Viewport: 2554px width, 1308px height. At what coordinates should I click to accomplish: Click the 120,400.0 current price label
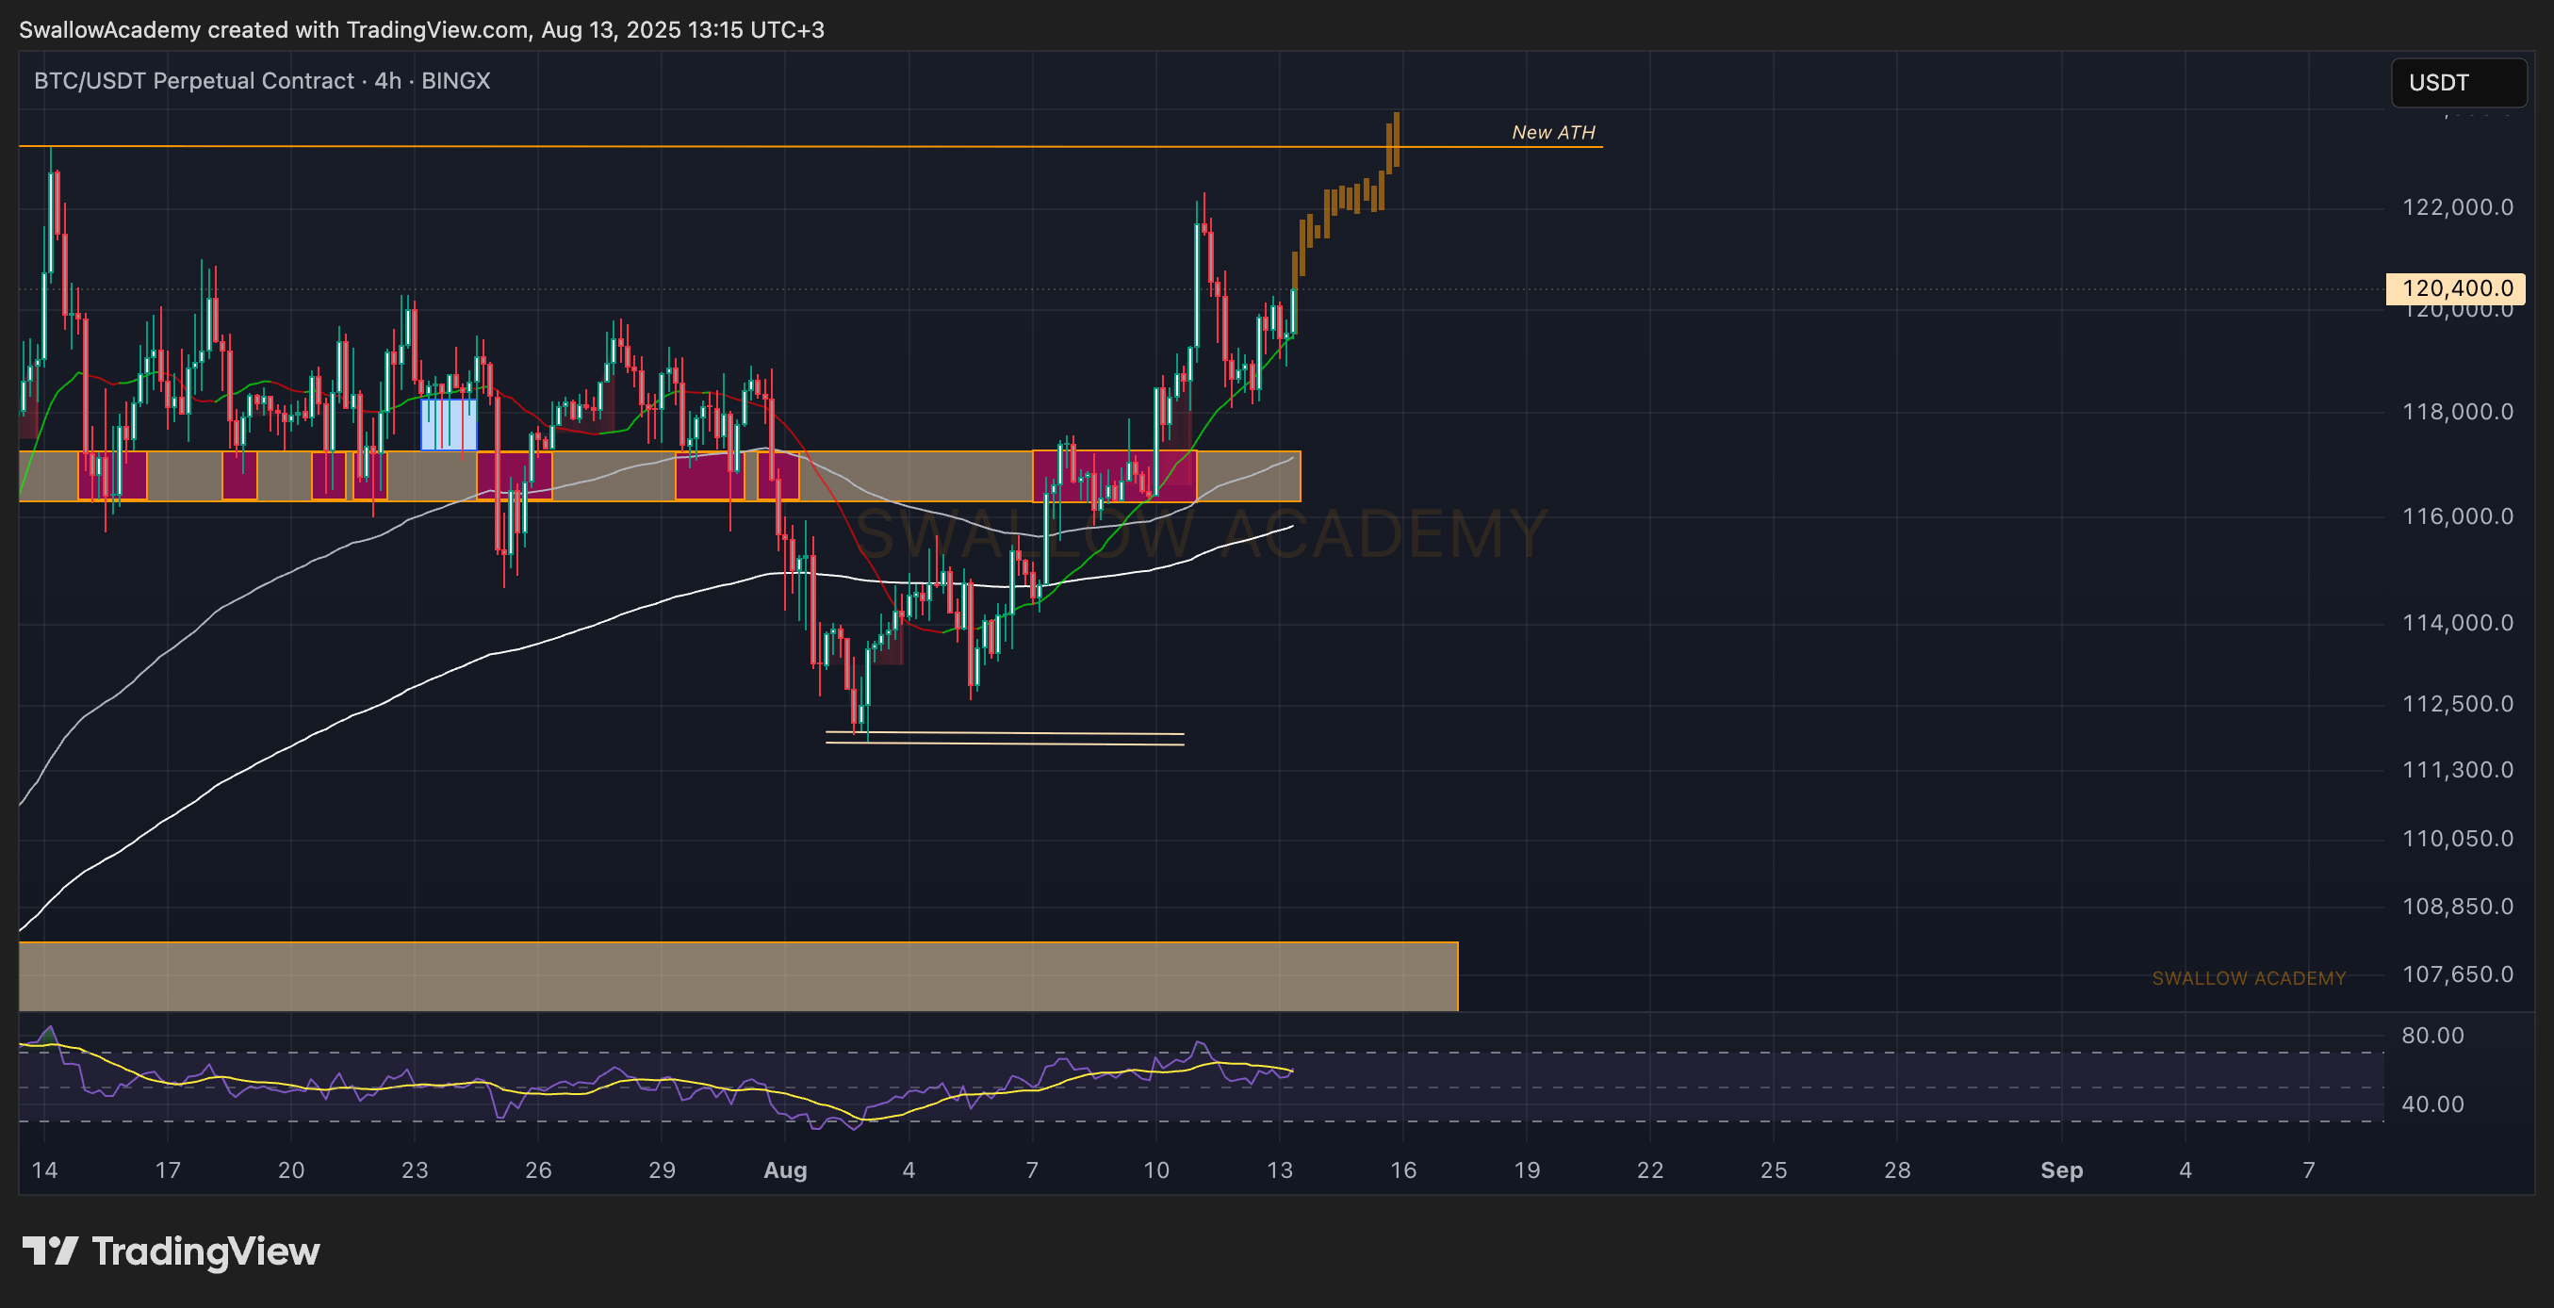(x=2455, y=288)
